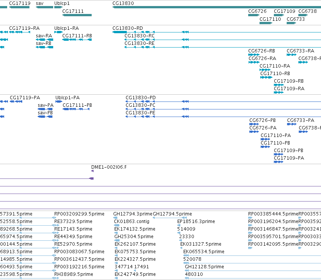
Task: Open EST EK065534.5prime
Action: point(204,252)
